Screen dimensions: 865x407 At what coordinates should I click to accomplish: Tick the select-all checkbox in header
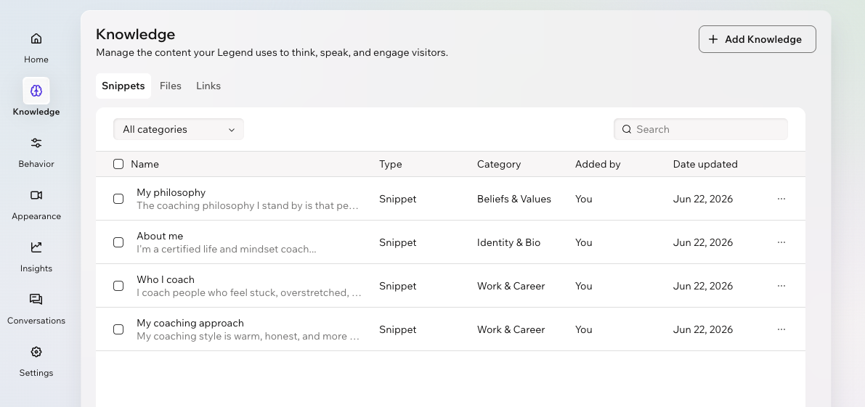[x=118, y=164]
